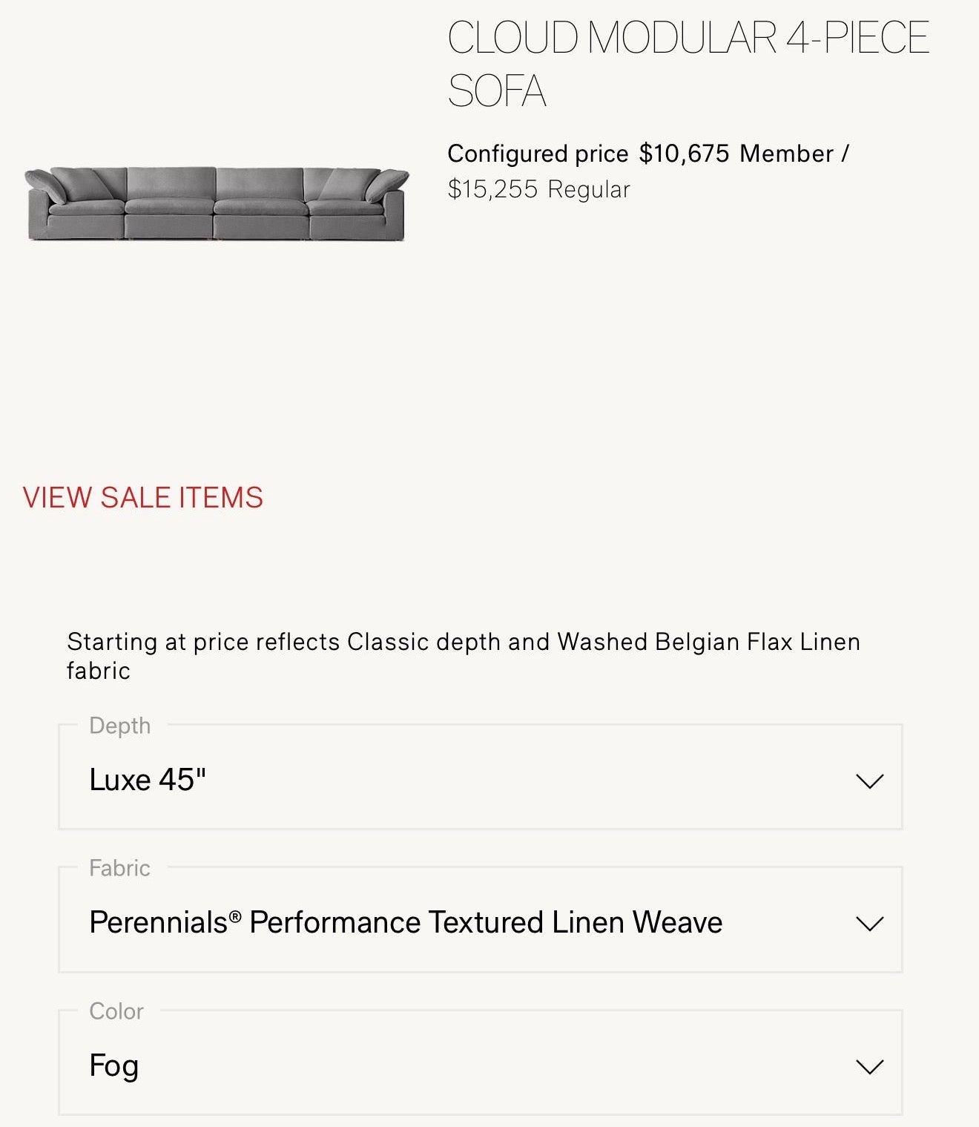Click the chevron arrow in Color field
The image size is (979, 1127).
(x=869, y=1067)
